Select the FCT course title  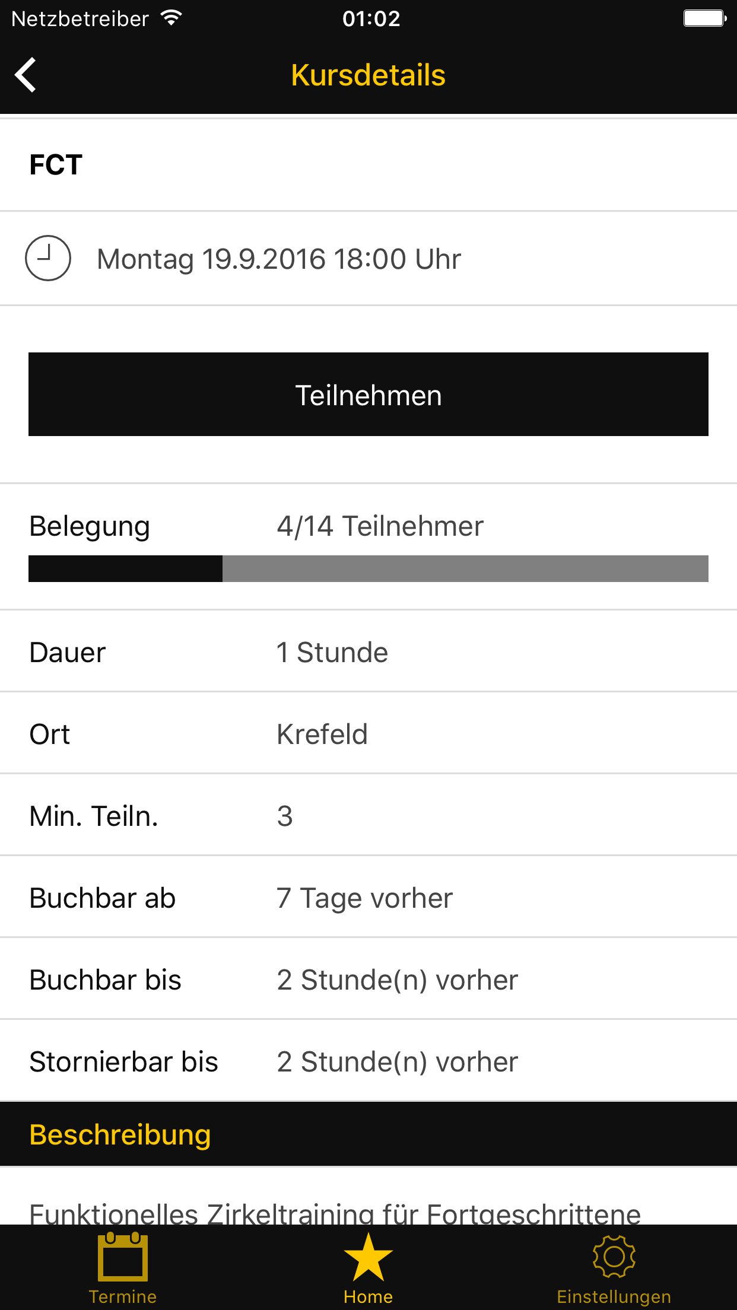pos(56,165)
